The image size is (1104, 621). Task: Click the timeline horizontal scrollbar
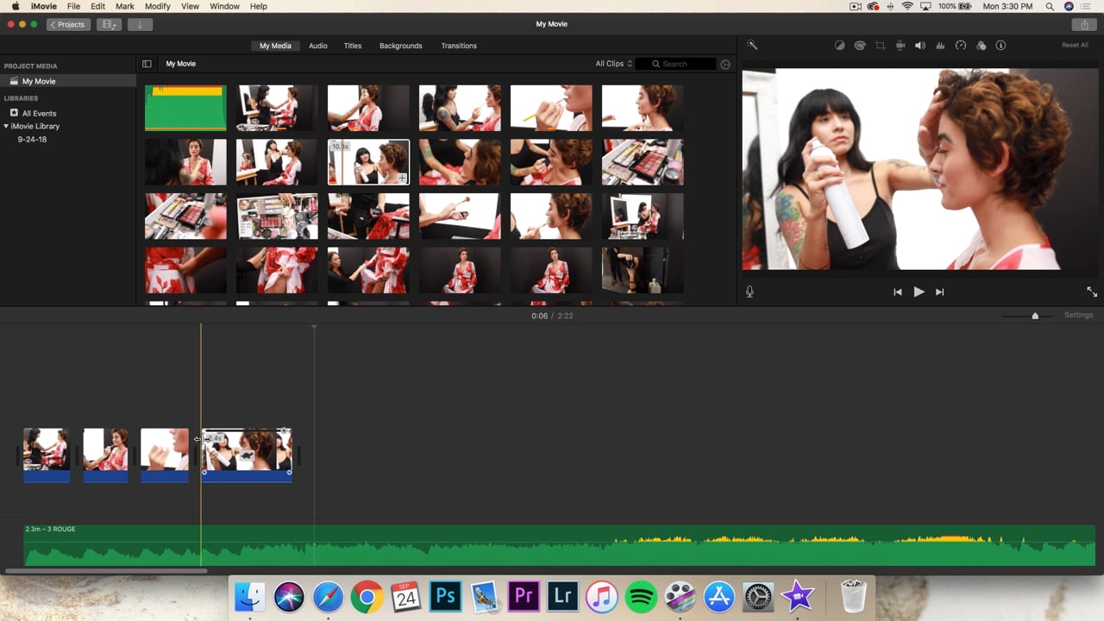[x=105, y=571]
